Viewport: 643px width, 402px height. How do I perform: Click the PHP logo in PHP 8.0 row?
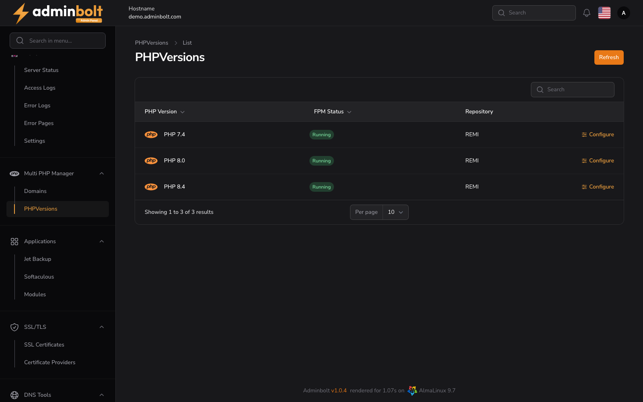151,161
